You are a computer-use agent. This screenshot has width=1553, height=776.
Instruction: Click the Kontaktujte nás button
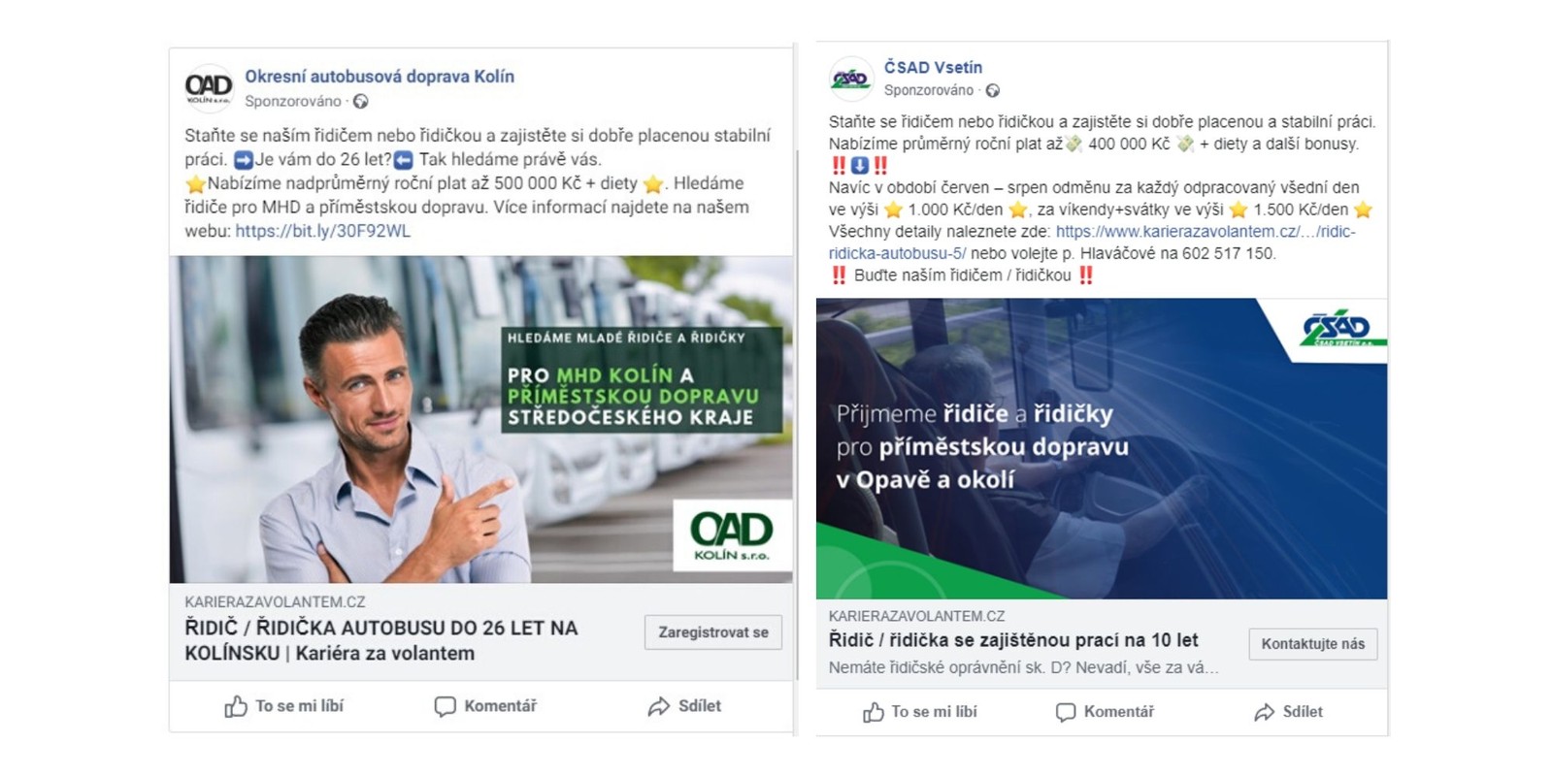(x=1313, y=644)
